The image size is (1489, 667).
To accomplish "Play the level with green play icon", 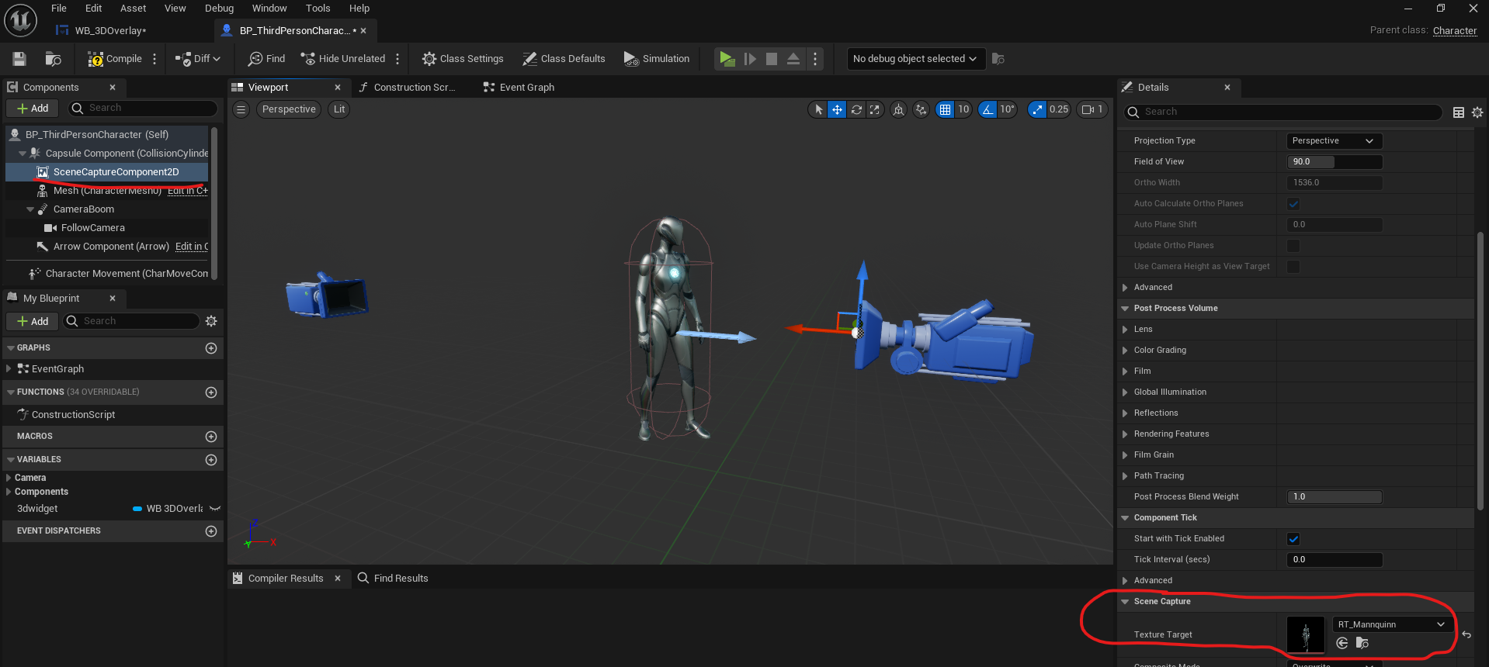I will (727, 59).
